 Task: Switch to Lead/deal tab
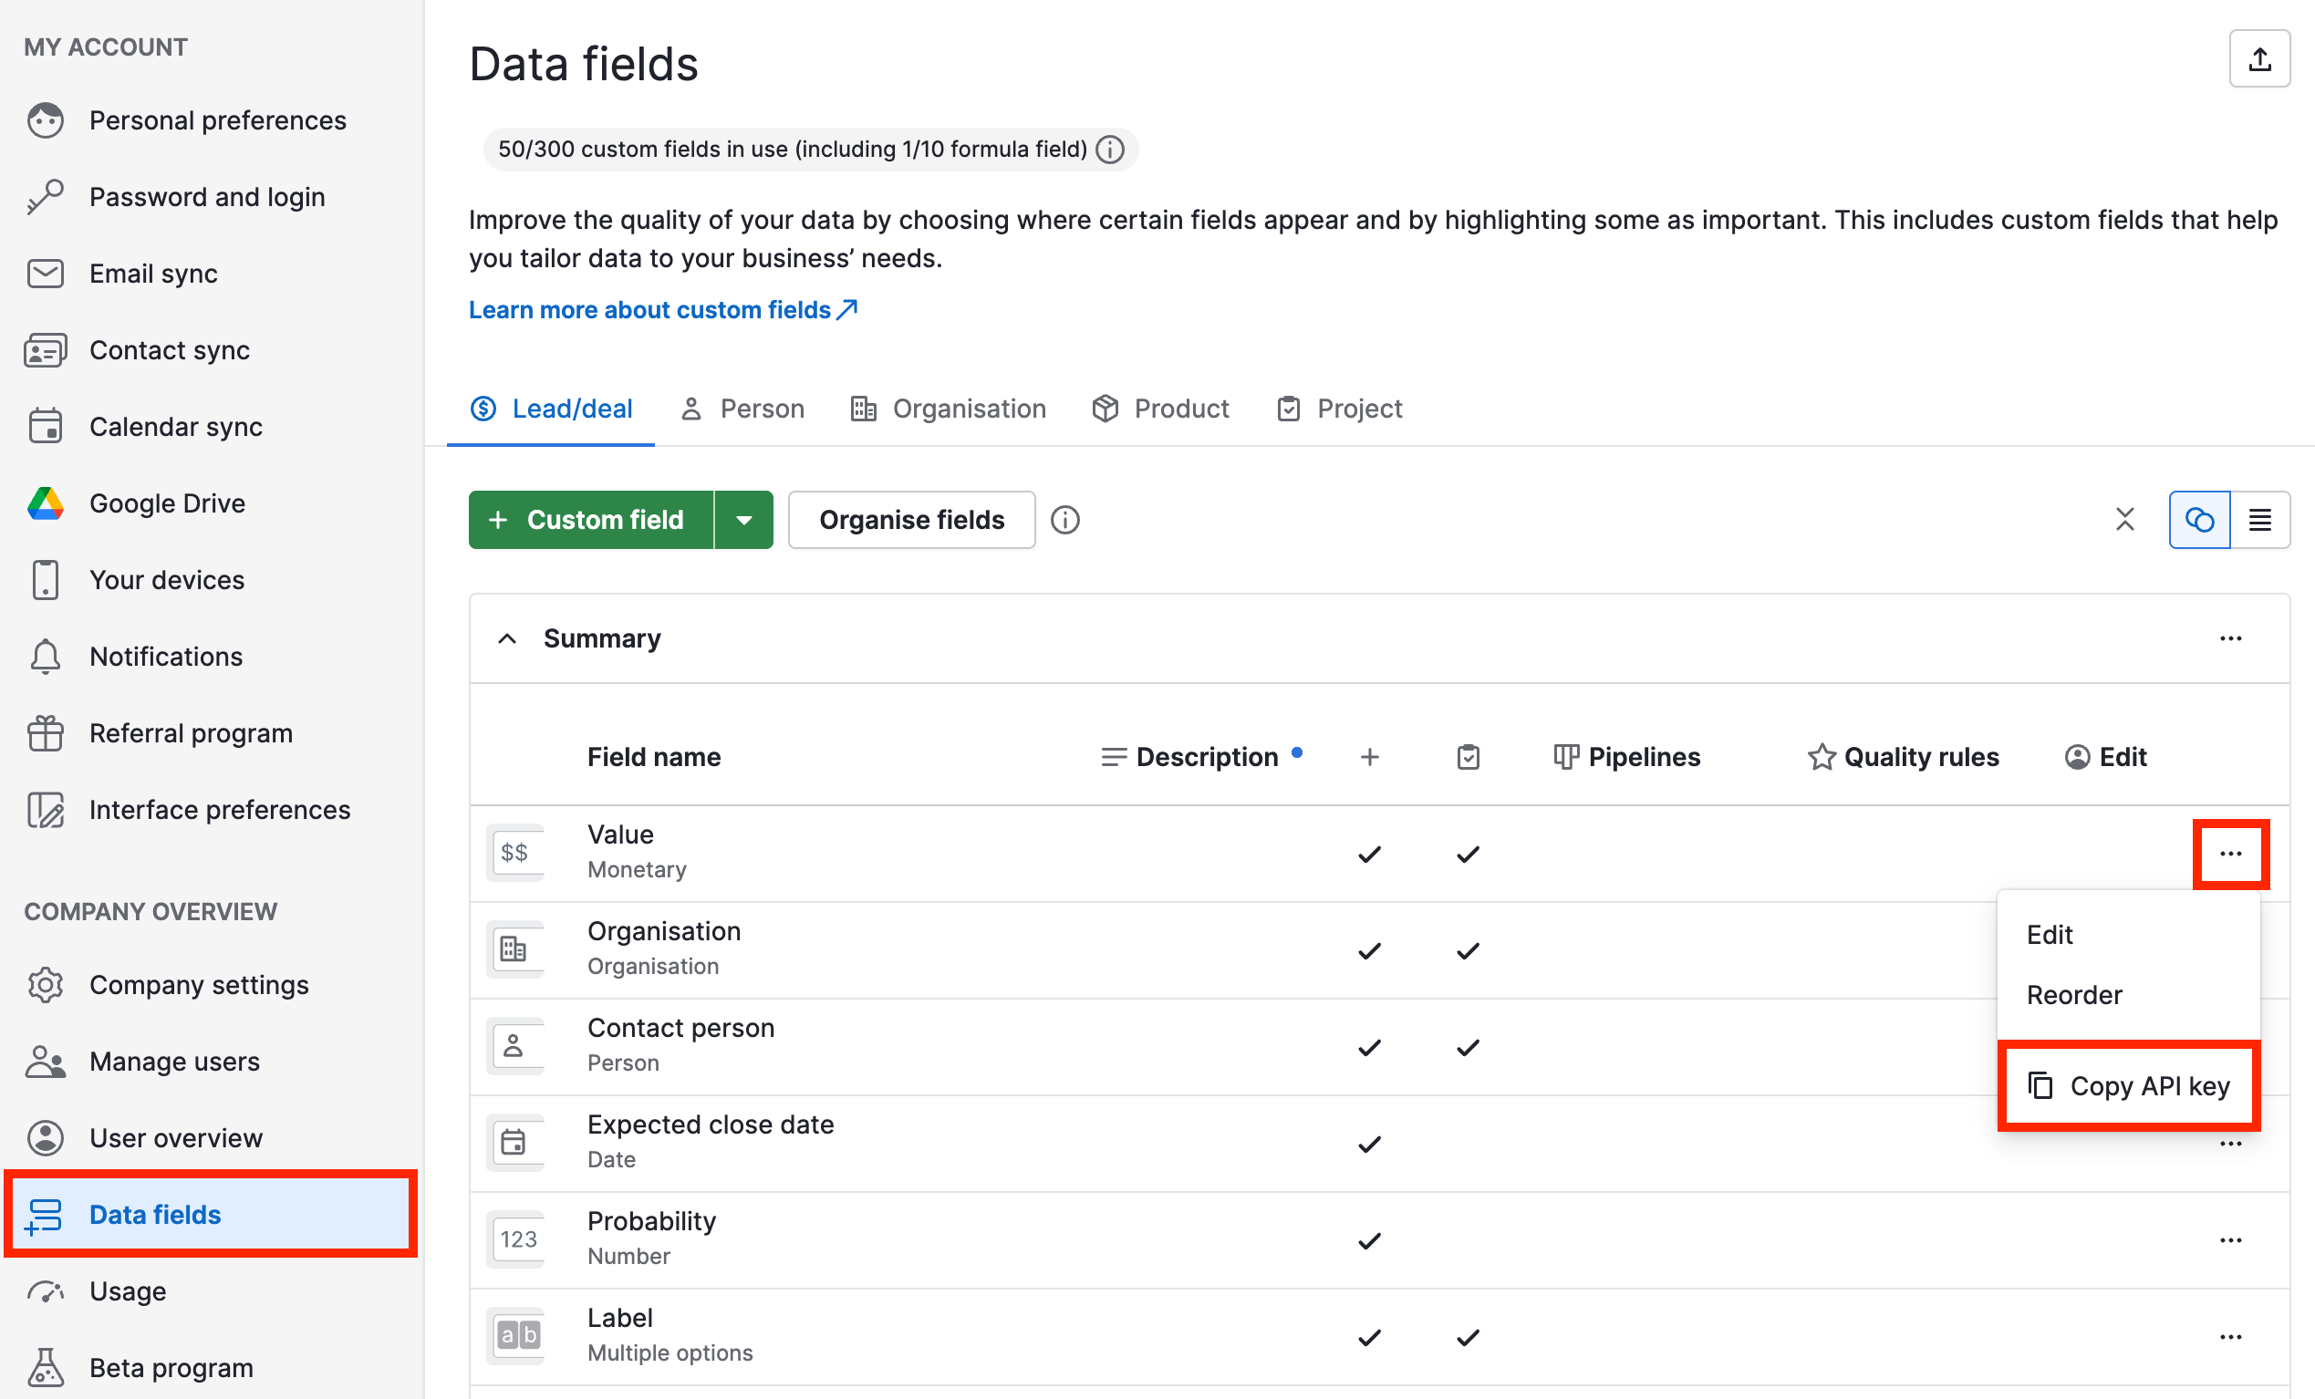coord(551,409)
